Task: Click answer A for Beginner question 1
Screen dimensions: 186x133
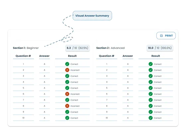Action: [45, 64]
